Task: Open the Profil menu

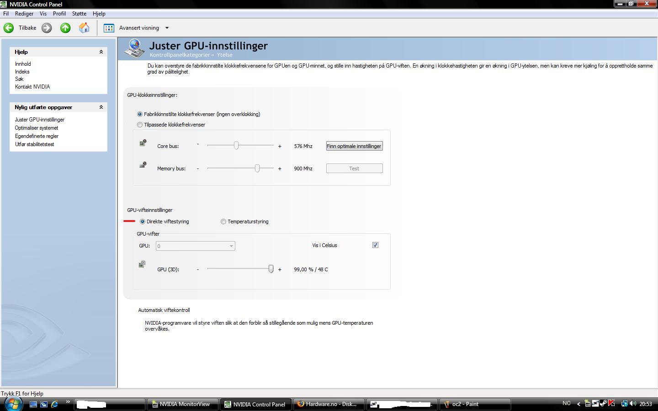Action: point(59,14)
